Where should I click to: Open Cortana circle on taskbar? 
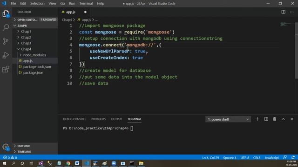pos(22,163)
